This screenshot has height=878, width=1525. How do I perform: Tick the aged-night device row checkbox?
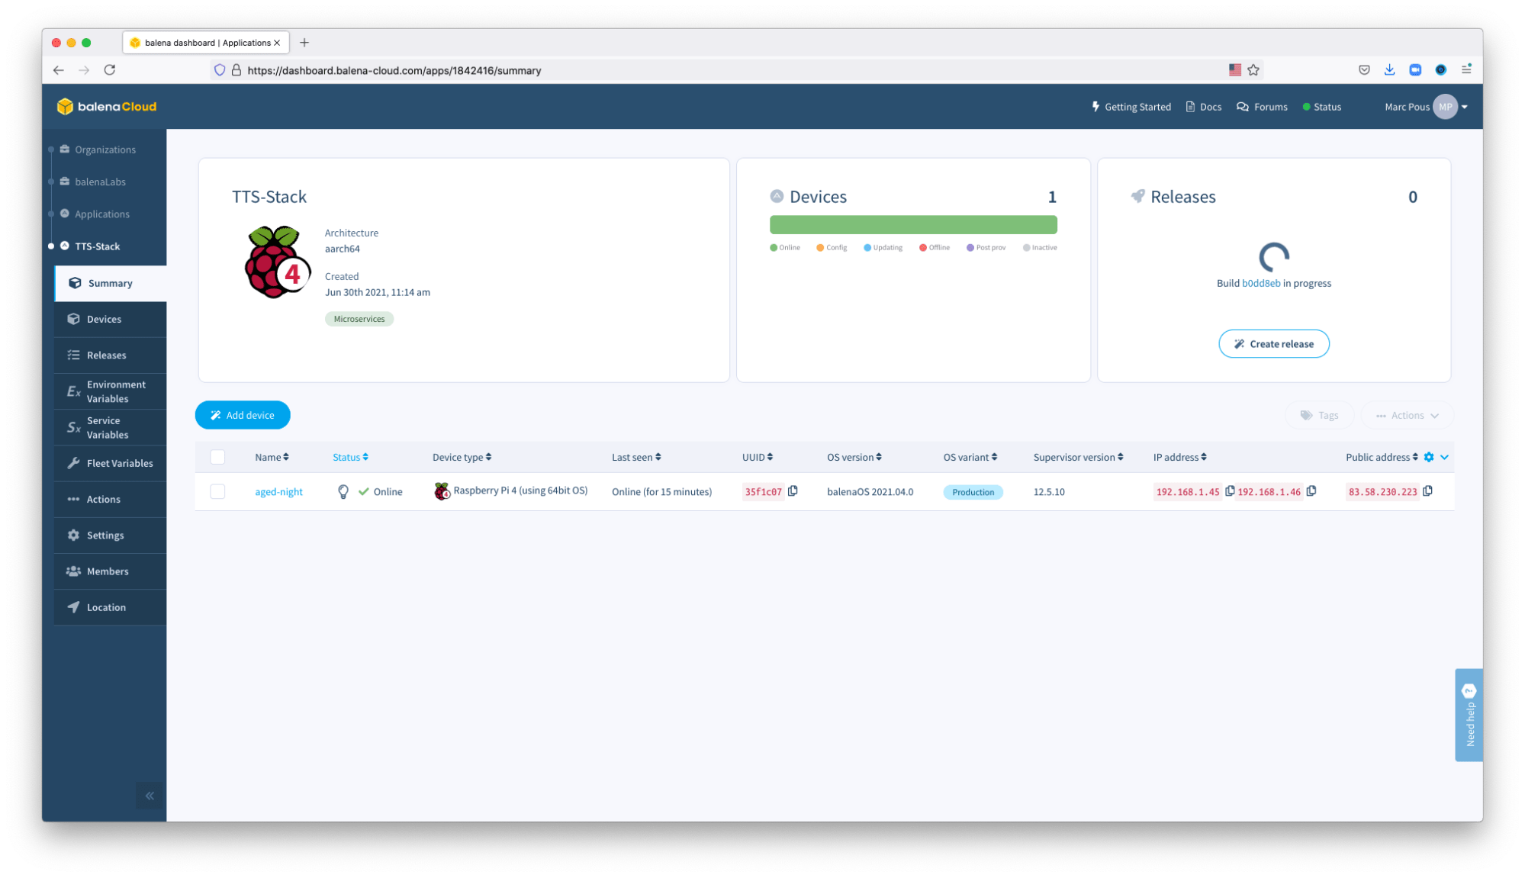(217, 492)
